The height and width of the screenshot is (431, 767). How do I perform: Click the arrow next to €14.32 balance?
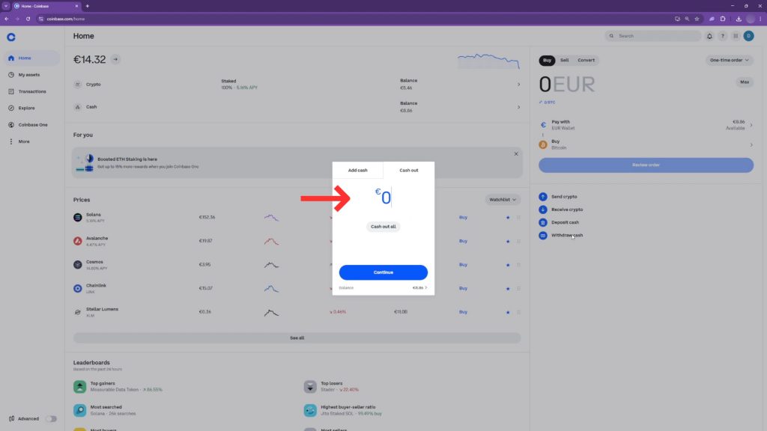click(x=115, y=59)
